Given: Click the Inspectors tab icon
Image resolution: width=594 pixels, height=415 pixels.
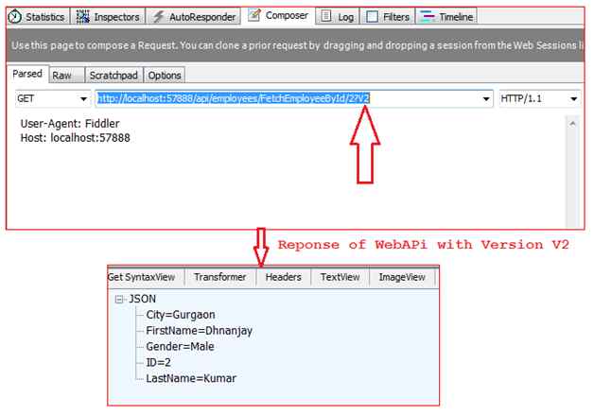Looking at the screenshot, I should click(82, 17).
